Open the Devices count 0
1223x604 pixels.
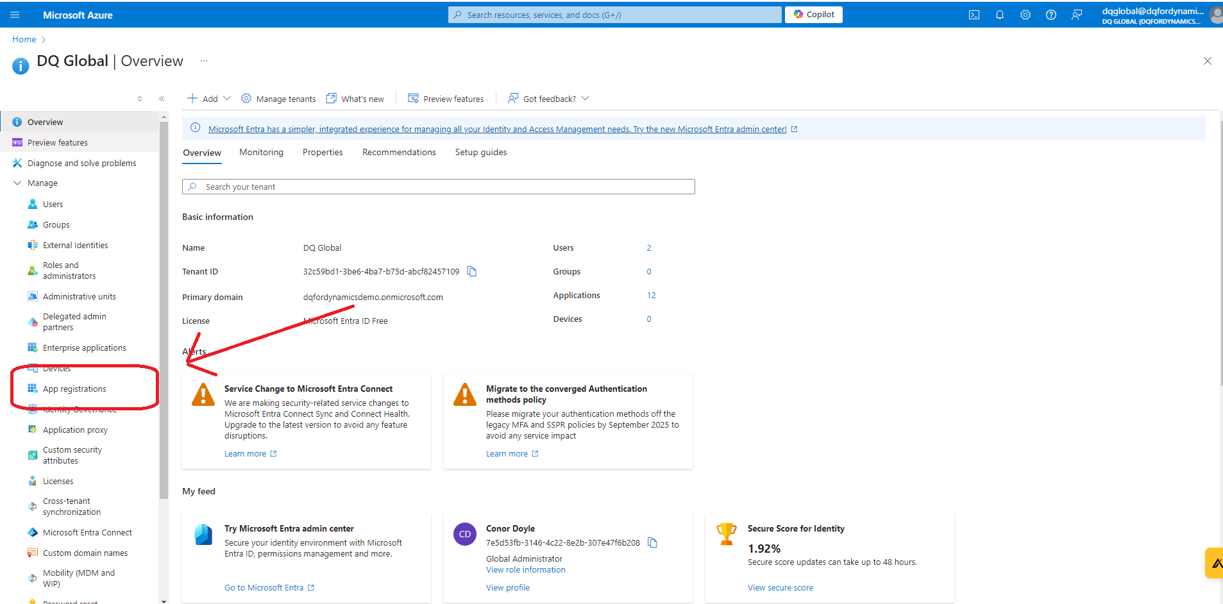point(649,319)
